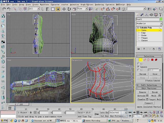Click the Remove vertices button
This screenshot has height=123, width=164.
tap(143, 92)
